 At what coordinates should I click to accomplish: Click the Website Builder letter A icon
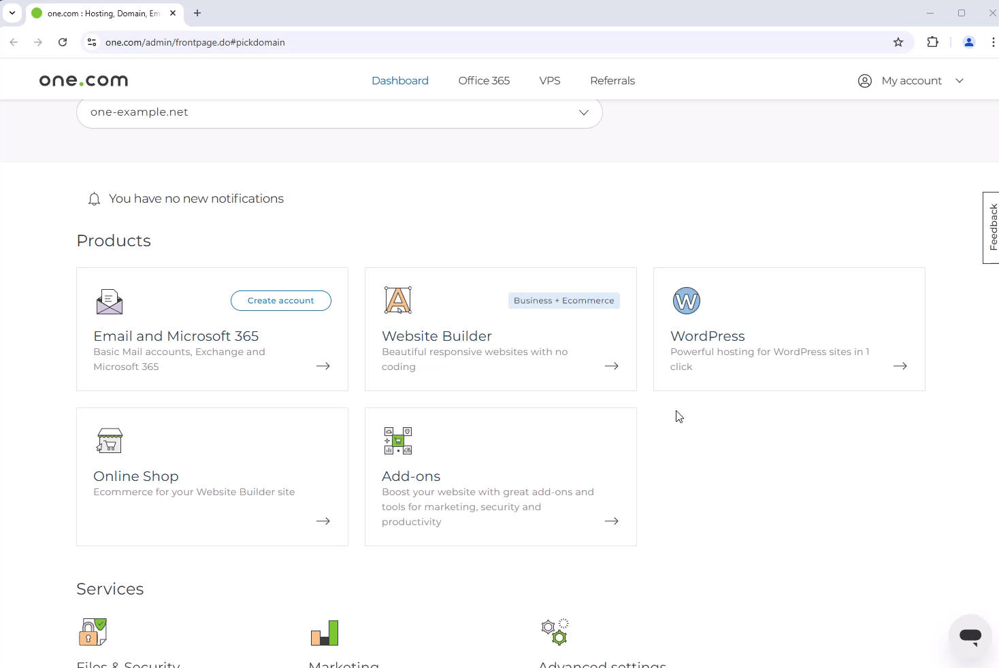click(x=398, y=300)
